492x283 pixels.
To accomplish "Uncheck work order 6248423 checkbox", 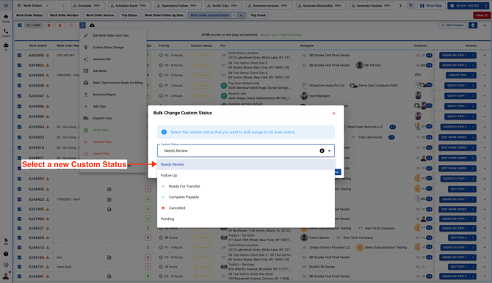I will coord(19,199).
